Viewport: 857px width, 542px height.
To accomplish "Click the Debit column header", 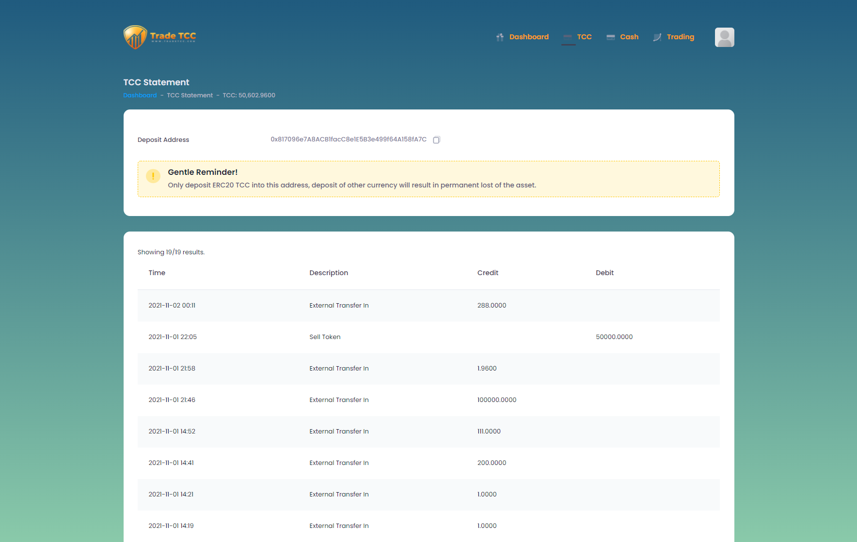I will click(x=604, y=273).
